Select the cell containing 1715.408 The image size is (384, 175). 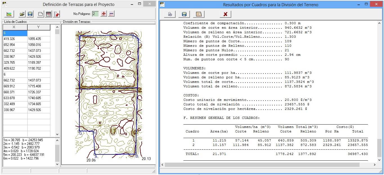39,86
